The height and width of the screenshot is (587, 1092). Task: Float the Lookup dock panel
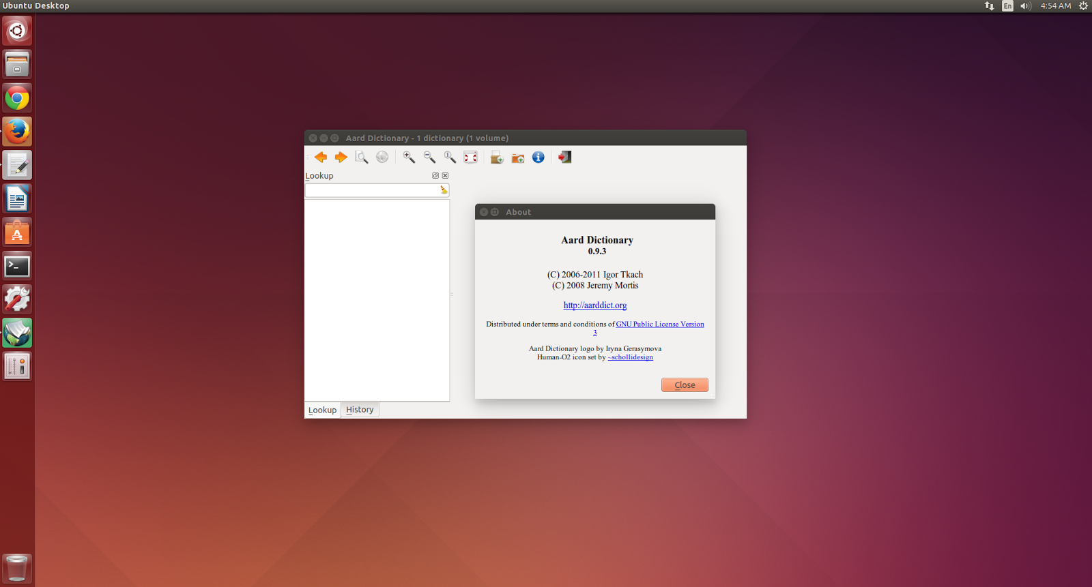click(435, 176)
